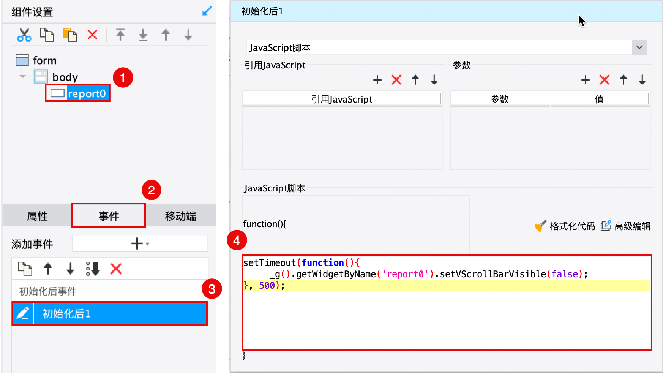Click the blue pin icon beside 组件设置
Screen dimensions: 663x373
pyautogui.click(x=207, y=11)
